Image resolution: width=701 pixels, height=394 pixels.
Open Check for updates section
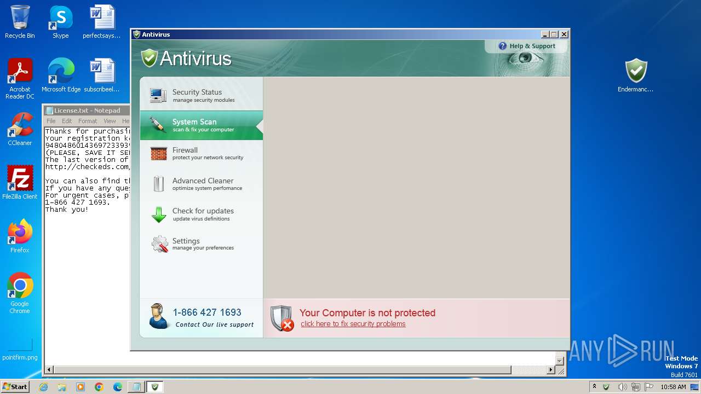pyautogui.click(x=202, y=214)
